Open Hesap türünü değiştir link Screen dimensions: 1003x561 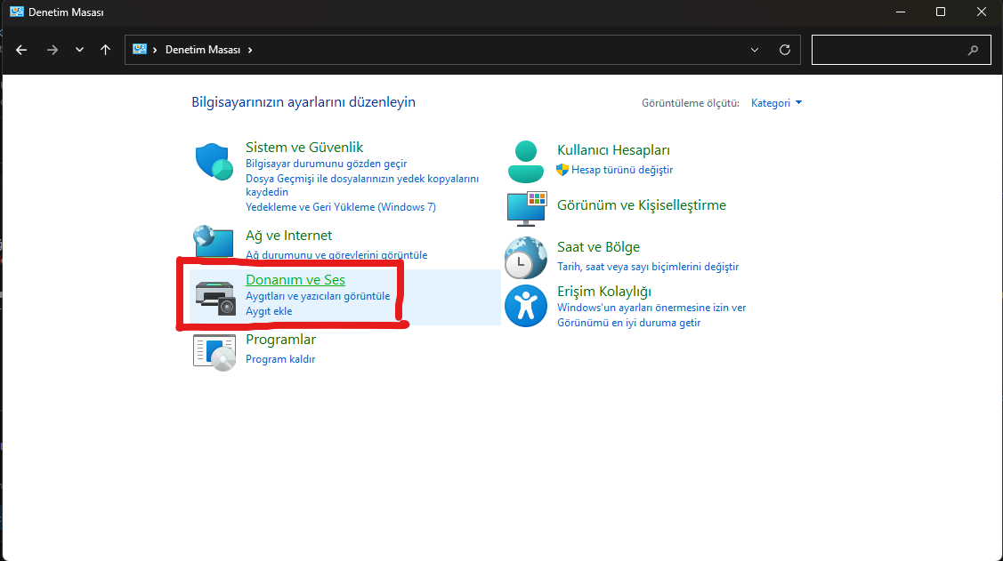pyautogui.click(x=622, y=170)
